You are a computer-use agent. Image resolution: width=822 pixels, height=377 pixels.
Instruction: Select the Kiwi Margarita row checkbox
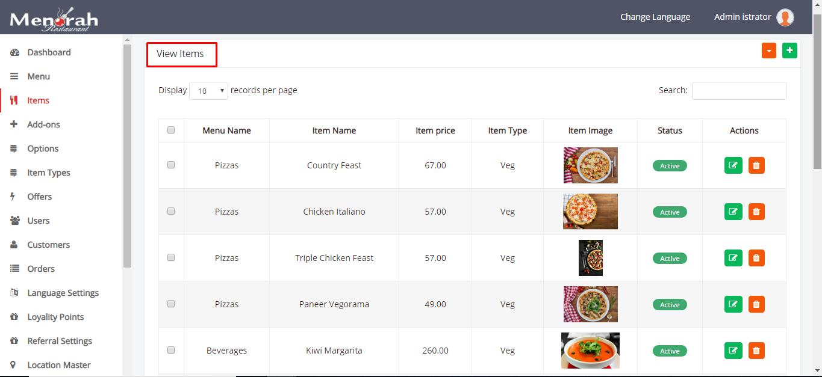[x=171, y=350]
